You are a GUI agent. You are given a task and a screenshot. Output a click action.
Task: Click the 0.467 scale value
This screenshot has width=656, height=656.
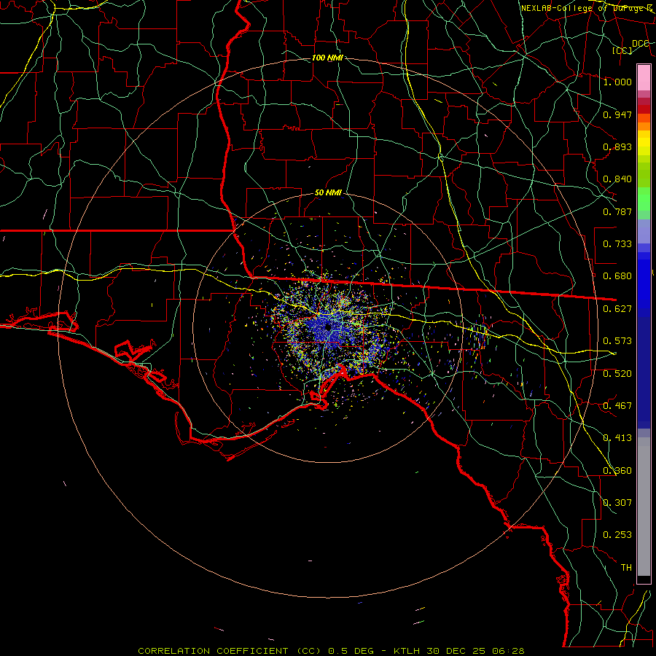pyautogui.click(x=617, y=406)
